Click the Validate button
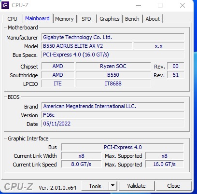The image size is (197, 194). point(136,186)
